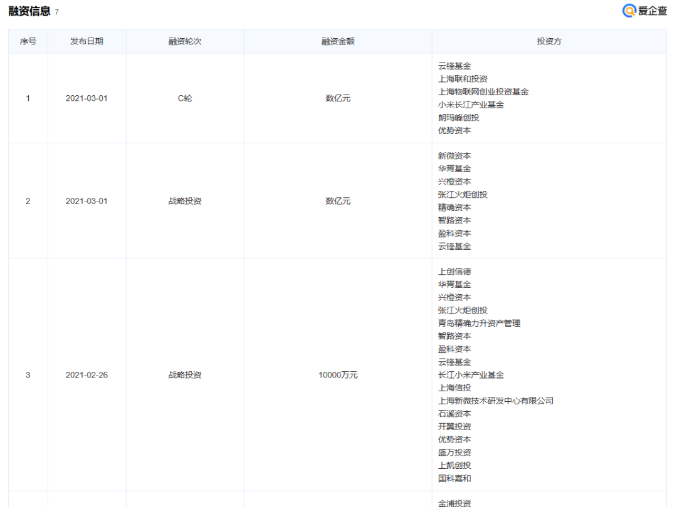Viewport: 677px width, 507px height.
Task: Open 华胥基金 in row number 2
Action: click(x=454, y=169)
